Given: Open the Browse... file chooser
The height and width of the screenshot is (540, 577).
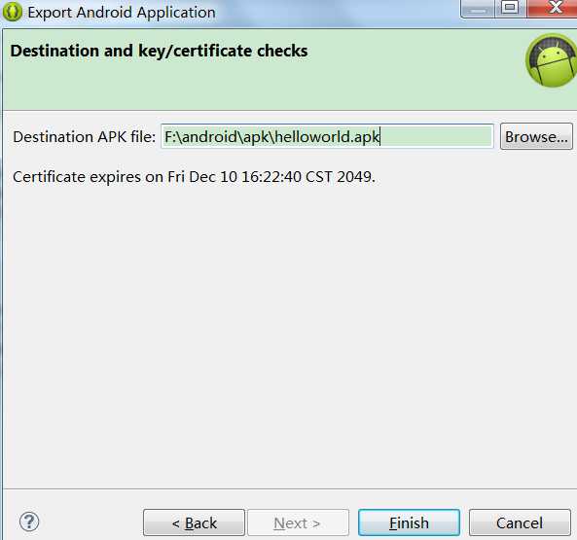Looking at the screenshot, I should pyautogui.click(x=536, y=136).
